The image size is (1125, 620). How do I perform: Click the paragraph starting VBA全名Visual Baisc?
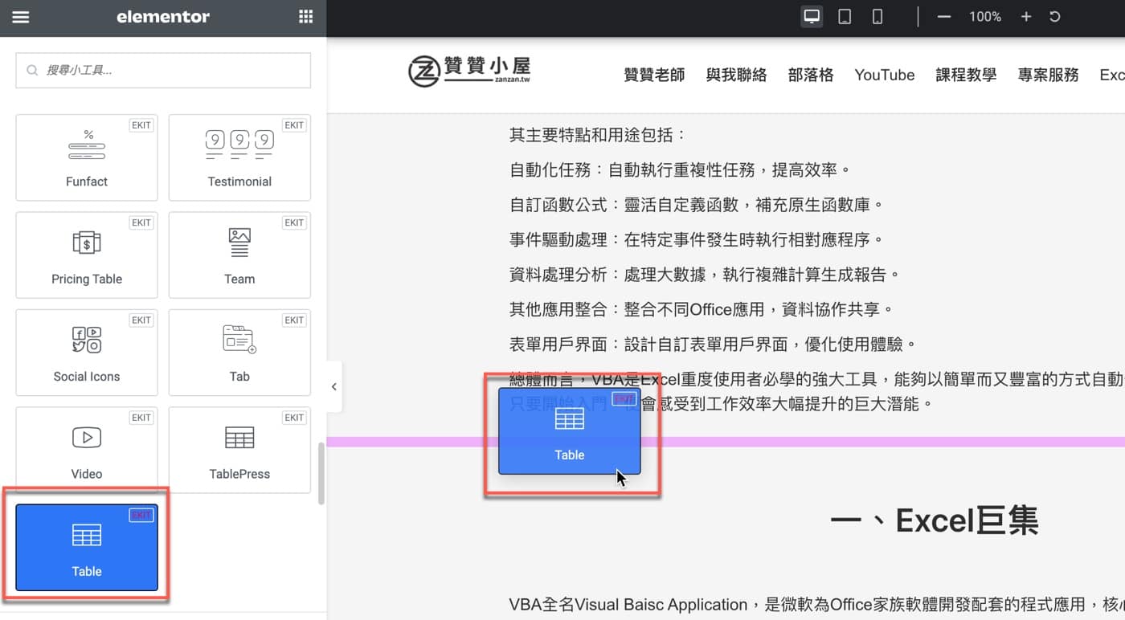(x=816, y=605)
